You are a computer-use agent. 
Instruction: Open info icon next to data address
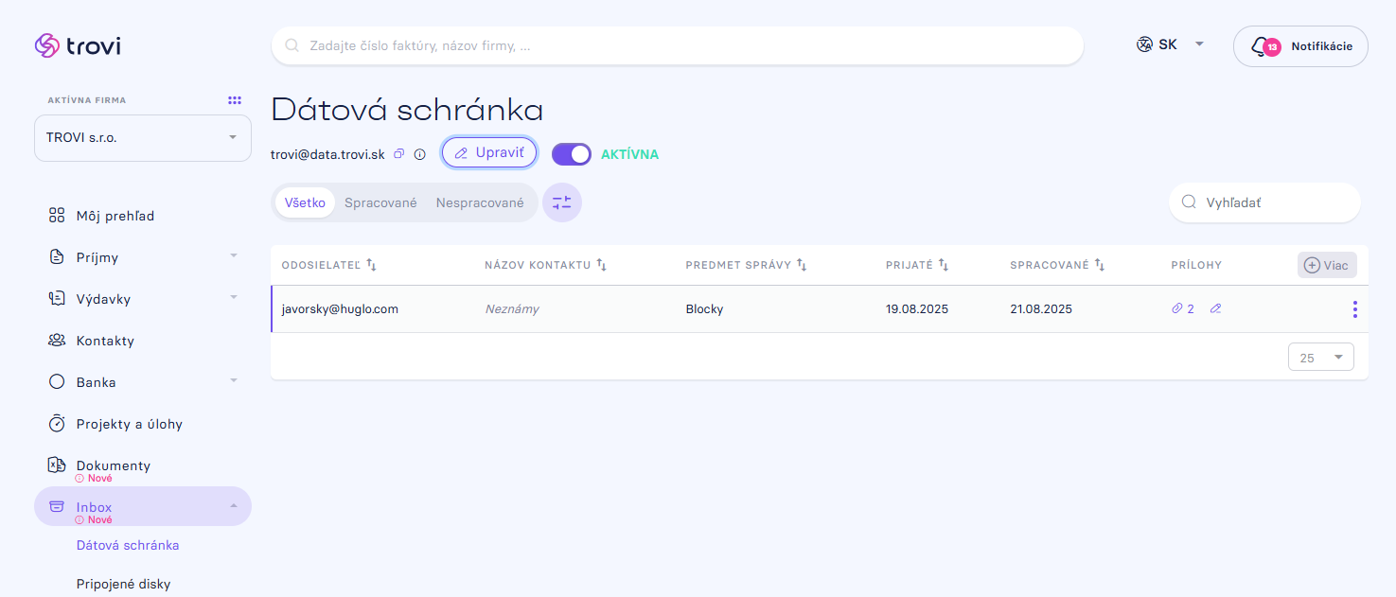pyautogui.click(x=420, y=154)
